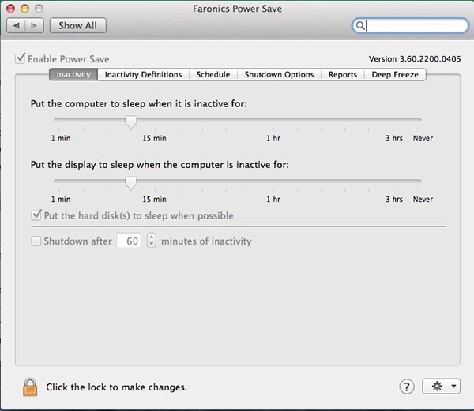Viewport: 474px width, 411px height.
Task: Click the magnifying glass search icon
Action: [360, 25]
